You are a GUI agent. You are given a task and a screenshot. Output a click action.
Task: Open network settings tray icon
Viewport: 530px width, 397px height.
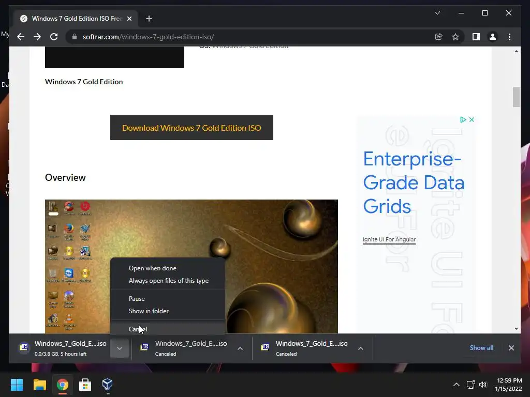pyautogui.click(x=471, y=385)
